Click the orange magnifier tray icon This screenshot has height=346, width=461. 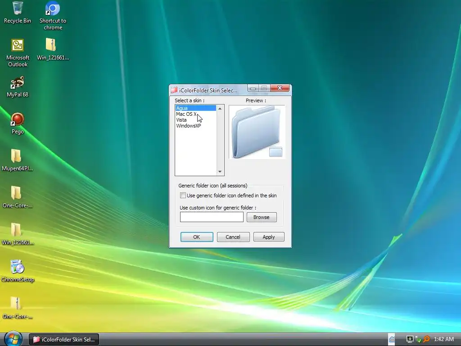[426, 339]
